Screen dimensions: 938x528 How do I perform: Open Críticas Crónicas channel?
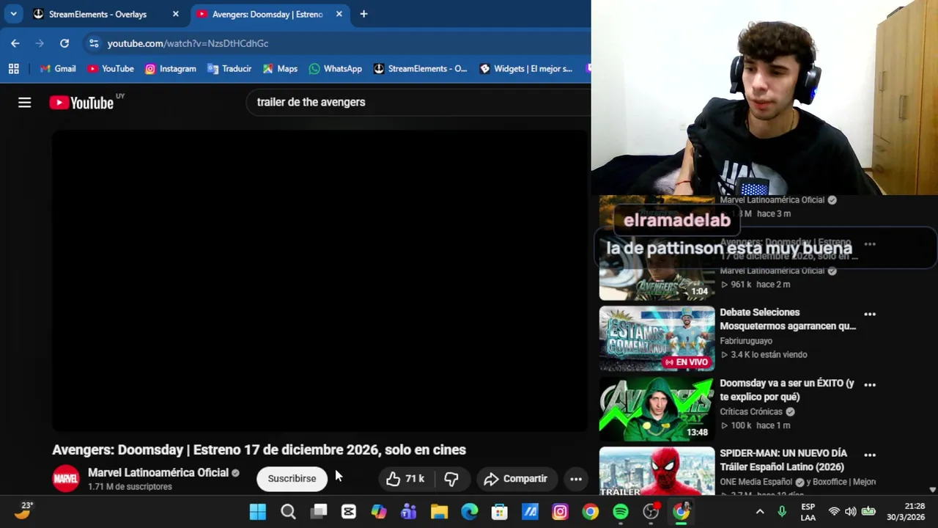(751, 411)
